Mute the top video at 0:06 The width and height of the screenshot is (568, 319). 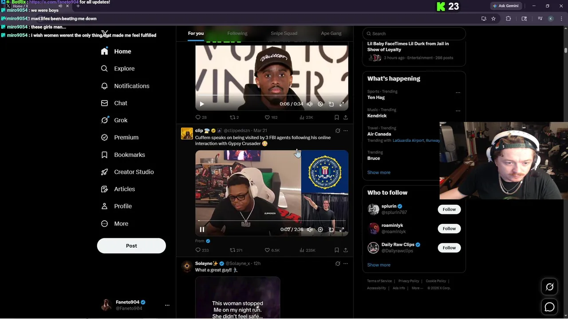[x=309, y=104]
